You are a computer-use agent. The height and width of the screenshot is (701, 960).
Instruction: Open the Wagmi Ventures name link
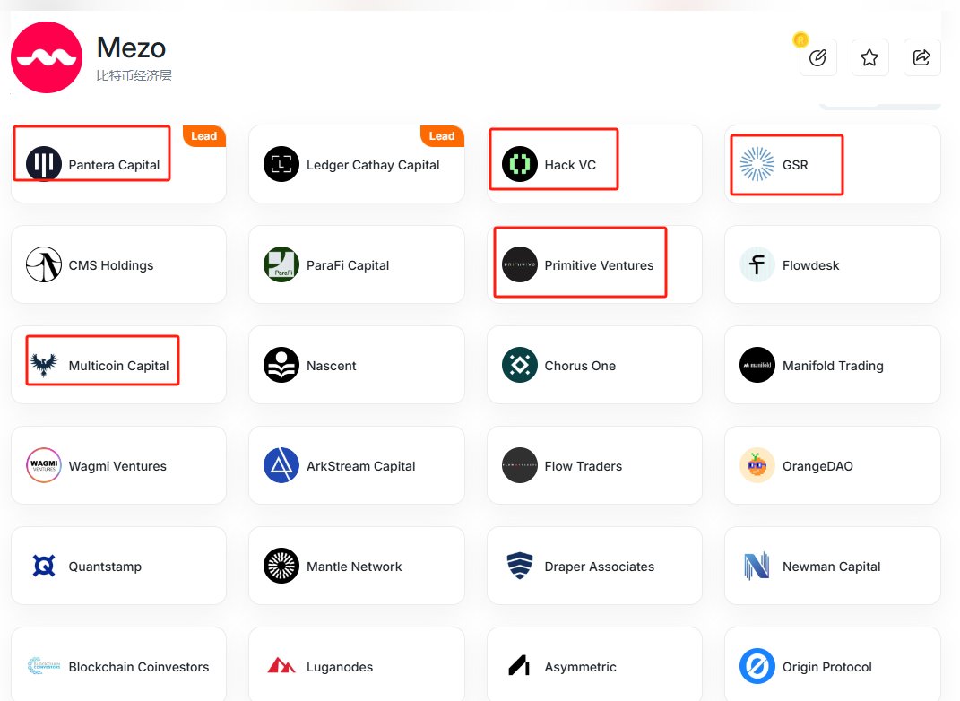117,466
